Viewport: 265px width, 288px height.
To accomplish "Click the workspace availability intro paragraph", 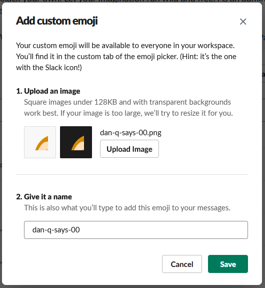I will (126, 57).
